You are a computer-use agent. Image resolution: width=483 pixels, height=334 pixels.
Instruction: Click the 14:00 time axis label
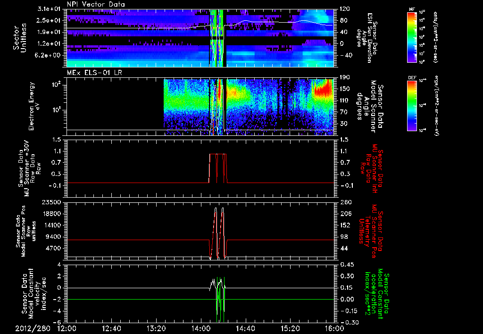click(x=201, y=328)
